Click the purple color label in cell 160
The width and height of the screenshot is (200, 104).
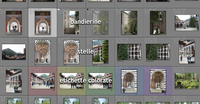pyautogui.click(x=165, y=94)
